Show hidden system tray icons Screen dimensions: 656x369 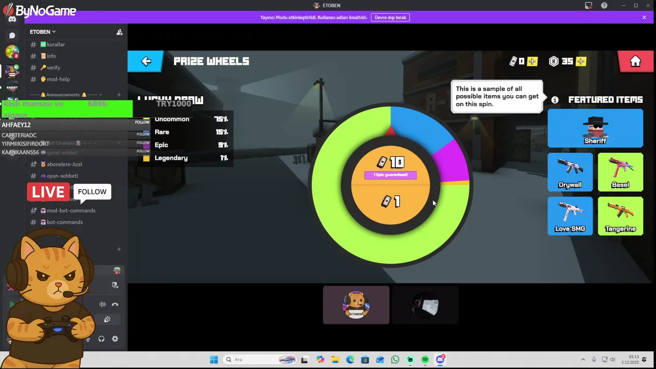583,360
